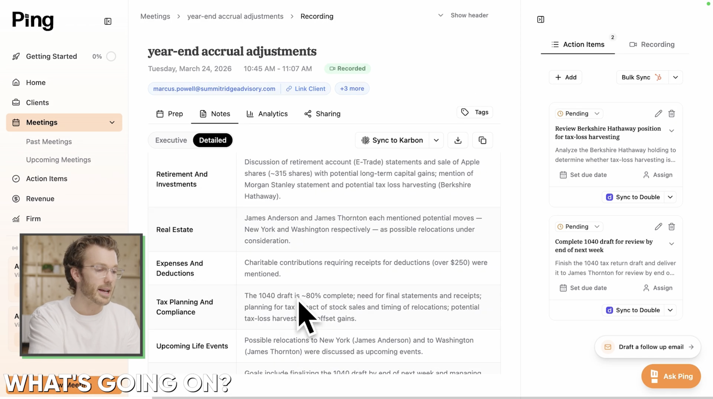Delete the Complete 1040 draft action item
This screenshot has width=713, height=399.
(672, 227)
